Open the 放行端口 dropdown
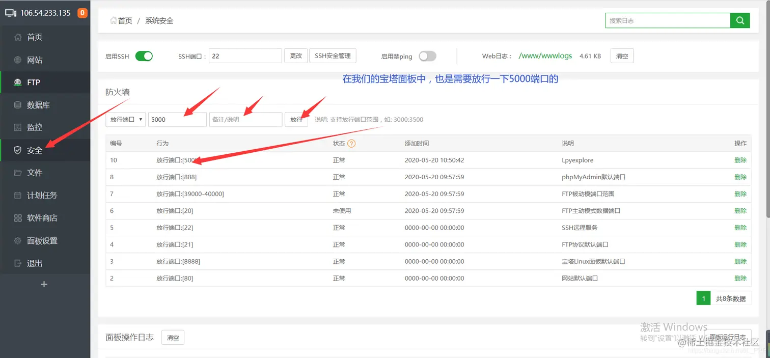 tap(126, 120)
